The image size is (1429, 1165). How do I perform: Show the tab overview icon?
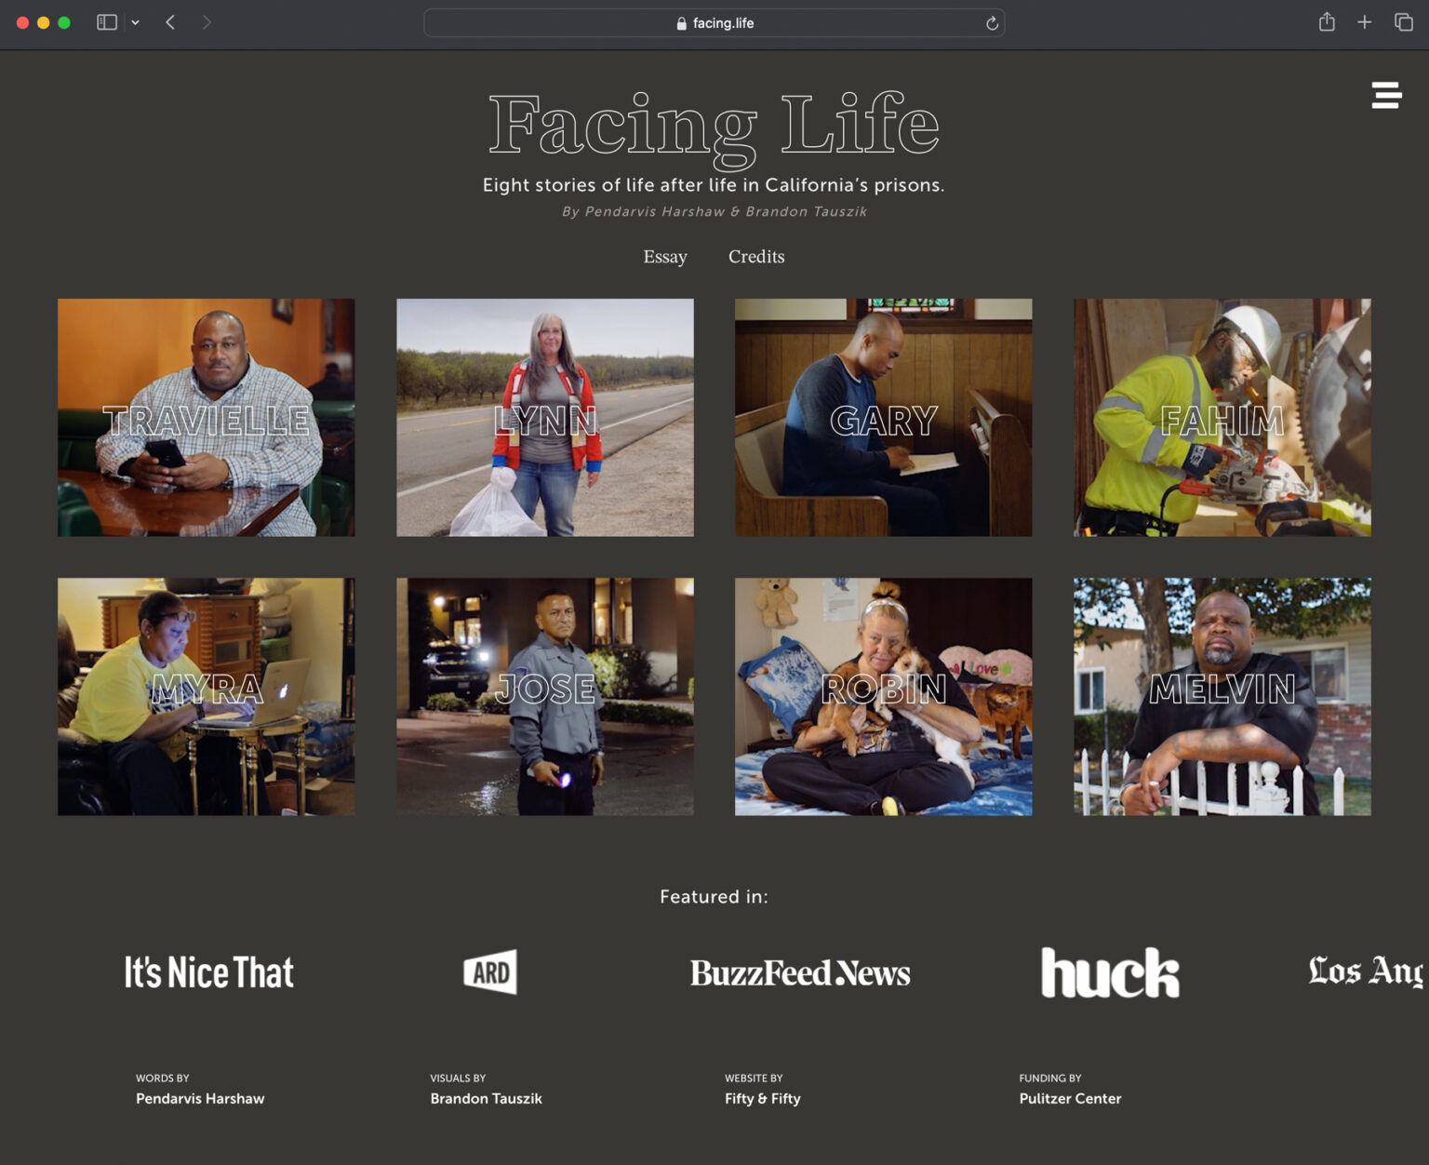(x=1404, y=22)
